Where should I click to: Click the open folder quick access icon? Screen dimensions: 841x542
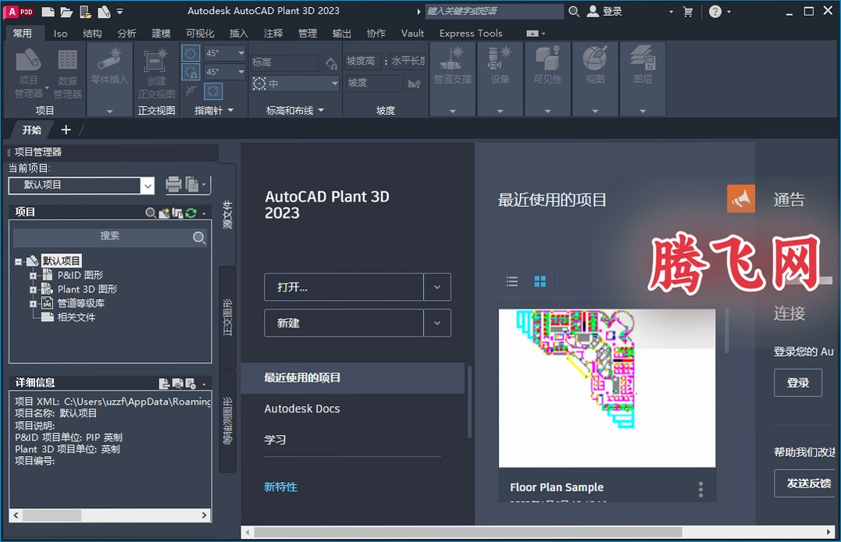66,11
